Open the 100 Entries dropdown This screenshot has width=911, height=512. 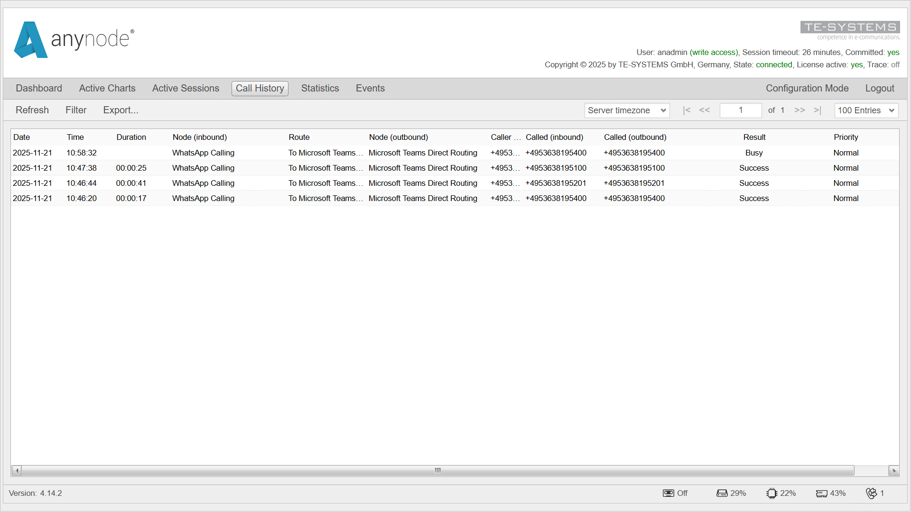[x=866, y=110]
